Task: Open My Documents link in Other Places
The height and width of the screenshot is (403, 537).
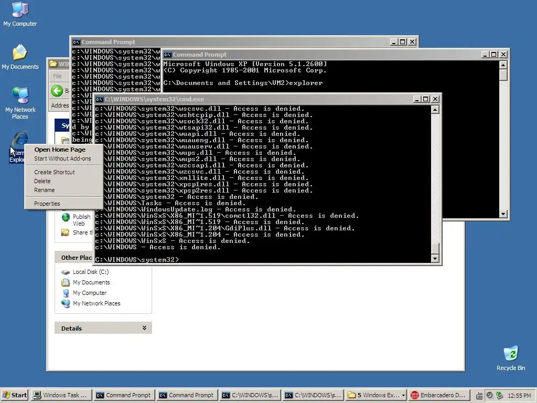Action: tap(91, 282)
